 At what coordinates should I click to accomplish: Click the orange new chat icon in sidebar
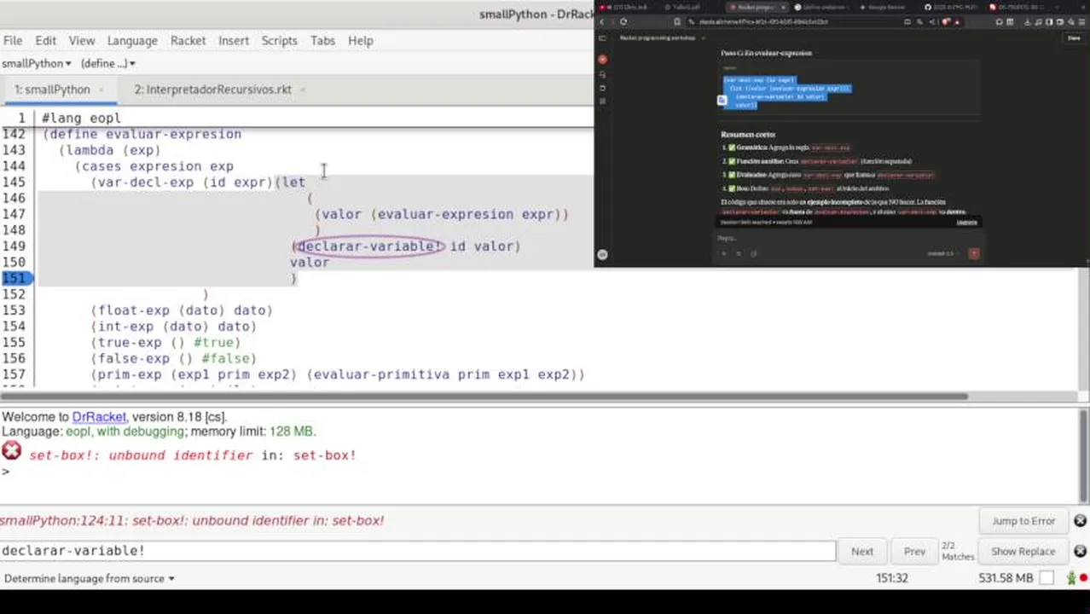point(602,60)
